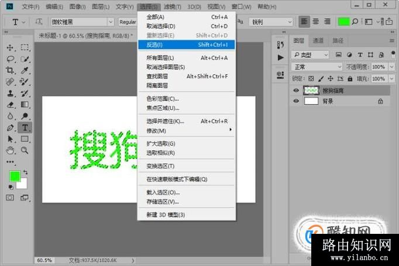Open the 滤镜(T) menu
Viewport: 399px width, 266px height.
pyautogui.click(x=172, y=7)
